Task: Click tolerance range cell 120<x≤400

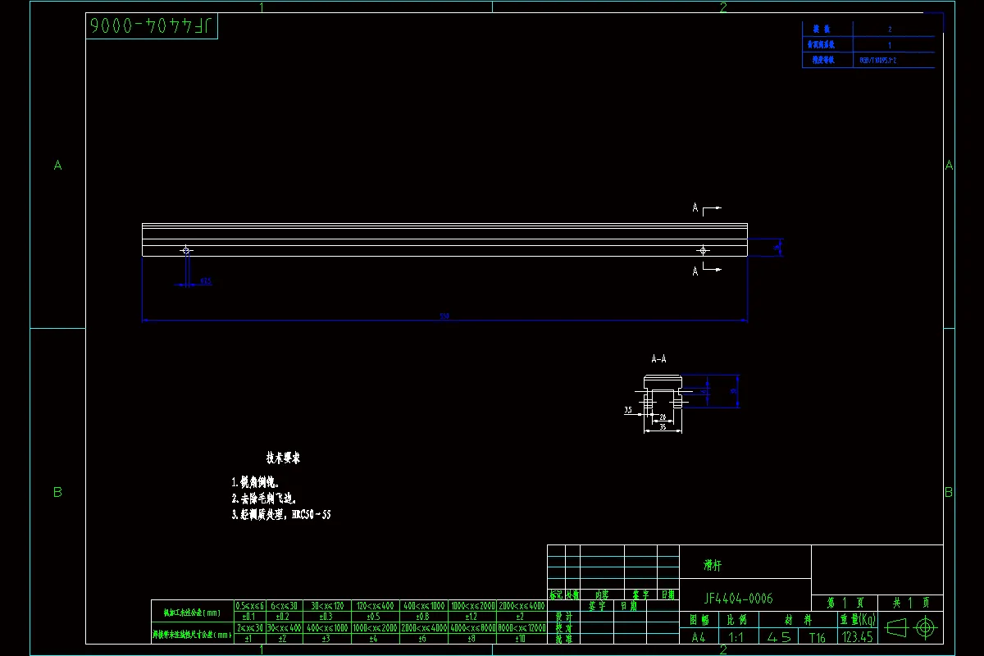Action: (374, 605)
